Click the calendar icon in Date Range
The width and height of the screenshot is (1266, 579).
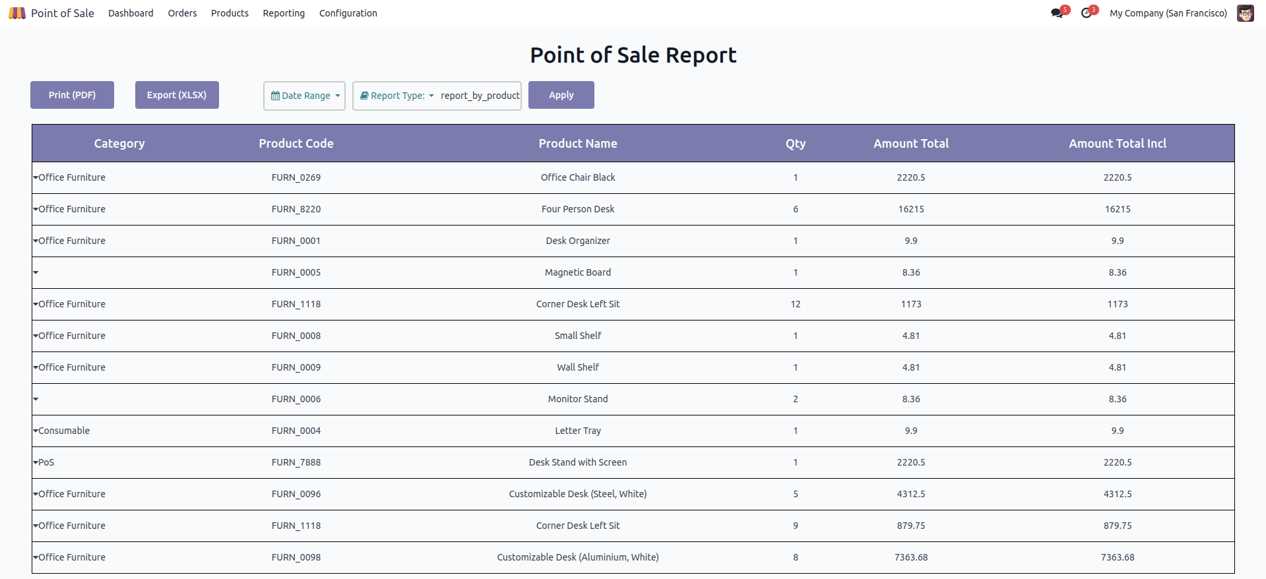[x=275, y=96]
